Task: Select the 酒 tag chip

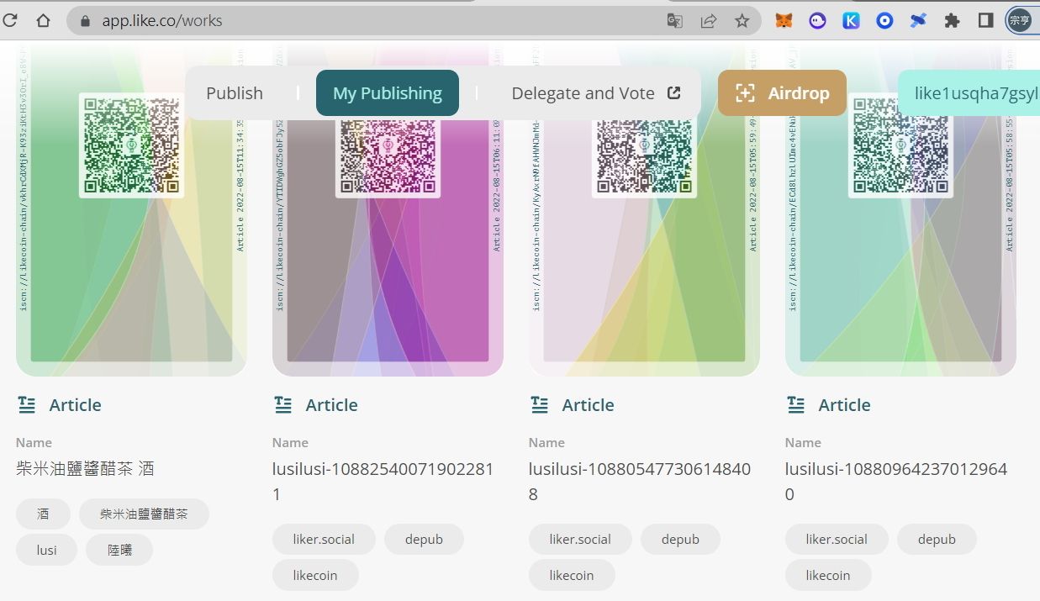Action: tap(43, 514)
